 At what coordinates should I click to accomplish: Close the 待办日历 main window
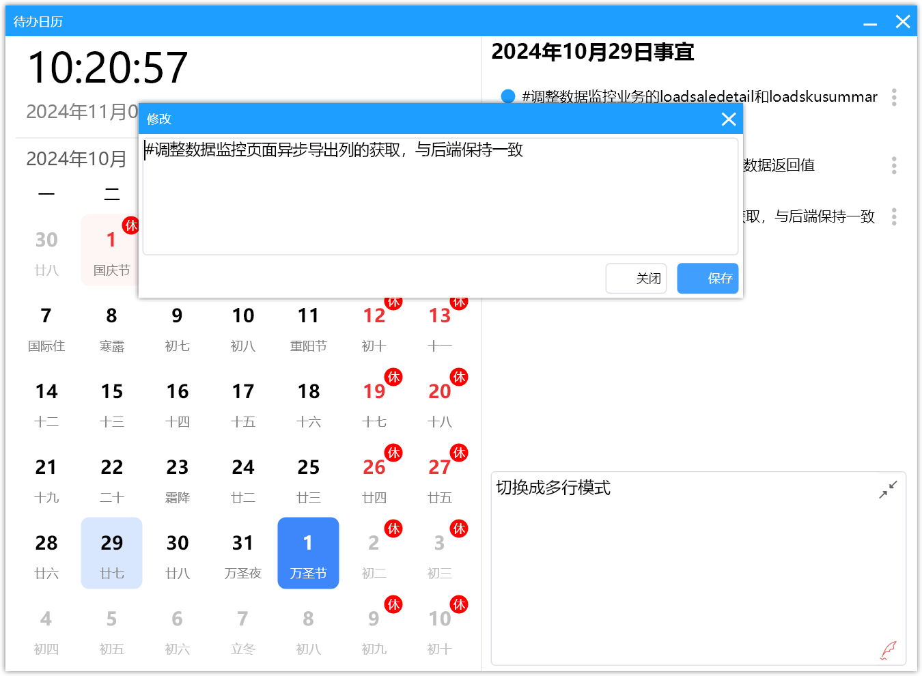click(x=903, y=22)
